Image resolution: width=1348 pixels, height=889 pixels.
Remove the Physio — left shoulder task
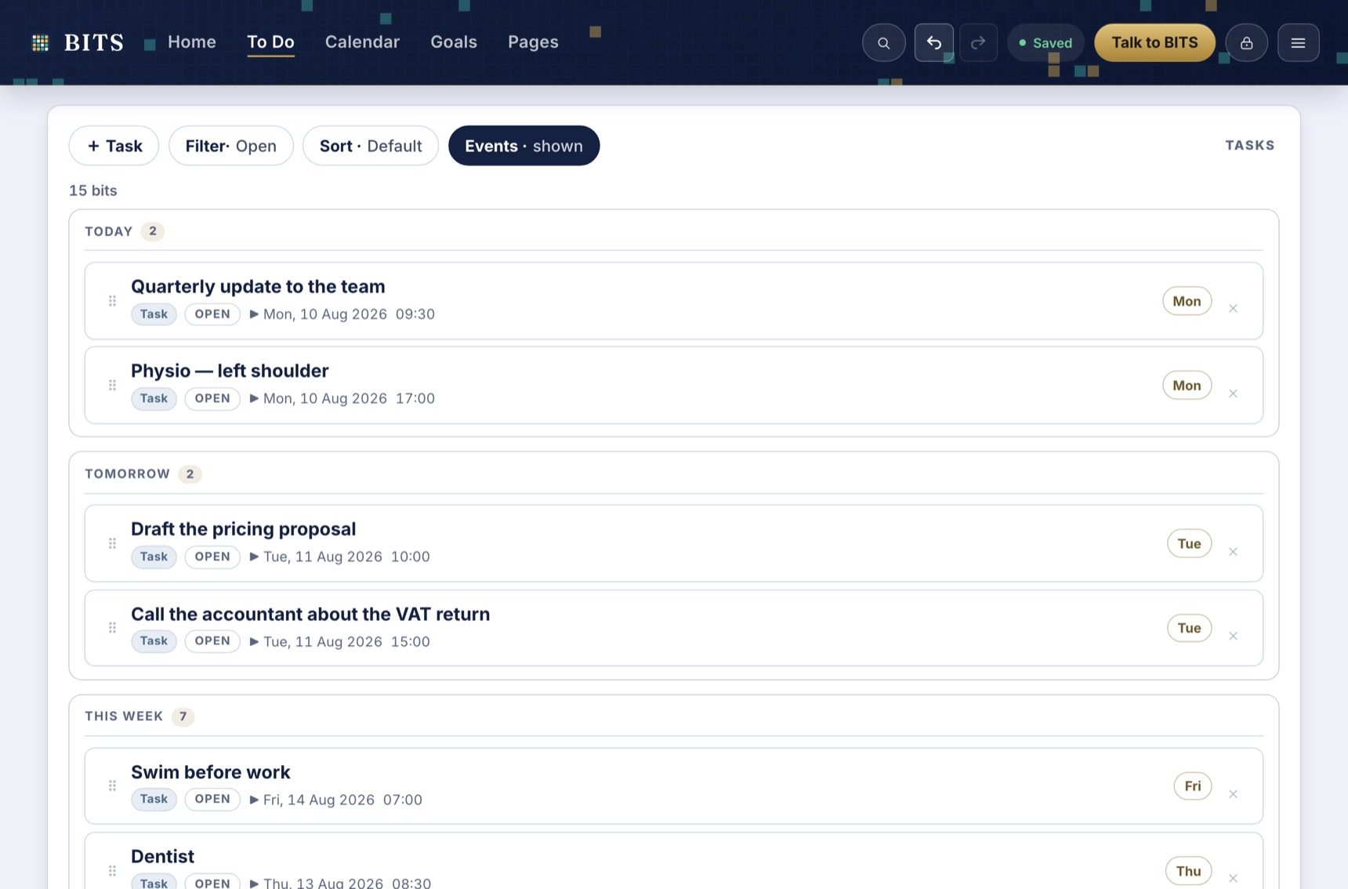pyautogui.click(x=1233, y=393)
